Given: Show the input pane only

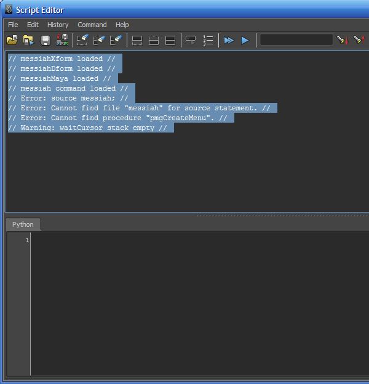Looking at the screenshot, I should coord(154,41).
